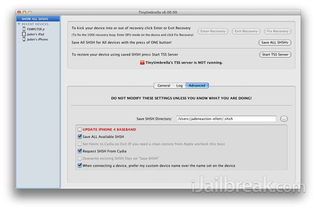Select the FEMPUTER jr device icon

coord(24,29)
